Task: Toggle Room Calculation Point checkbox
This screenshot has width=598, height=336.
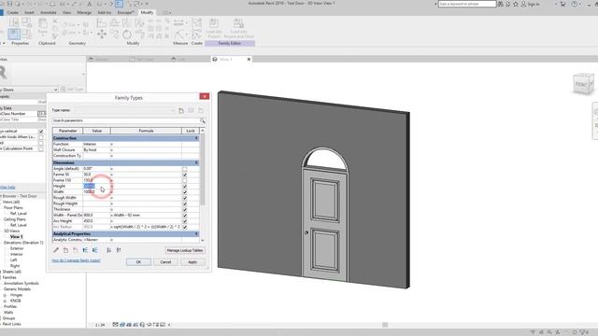Action: click(x=41, y=149)
